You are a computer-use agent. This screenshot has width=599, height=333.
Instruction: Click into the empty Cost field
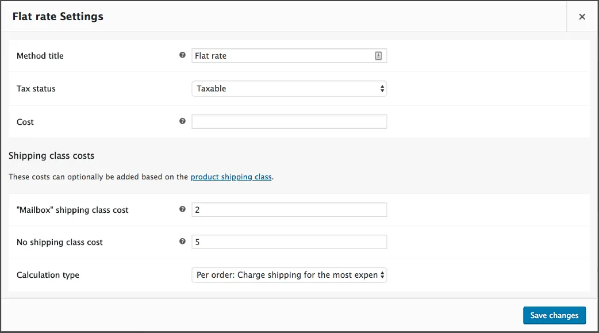(289, 122)
